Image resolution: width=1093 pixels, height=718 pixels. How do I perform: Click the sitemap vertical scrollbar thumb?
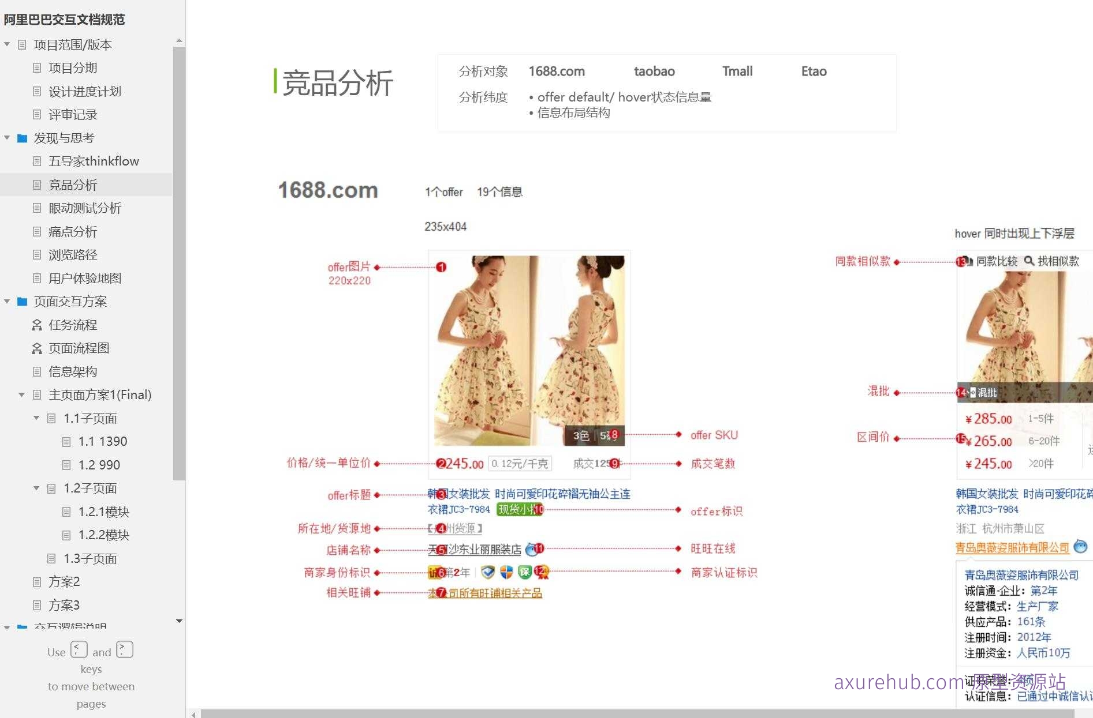[179, 264]
